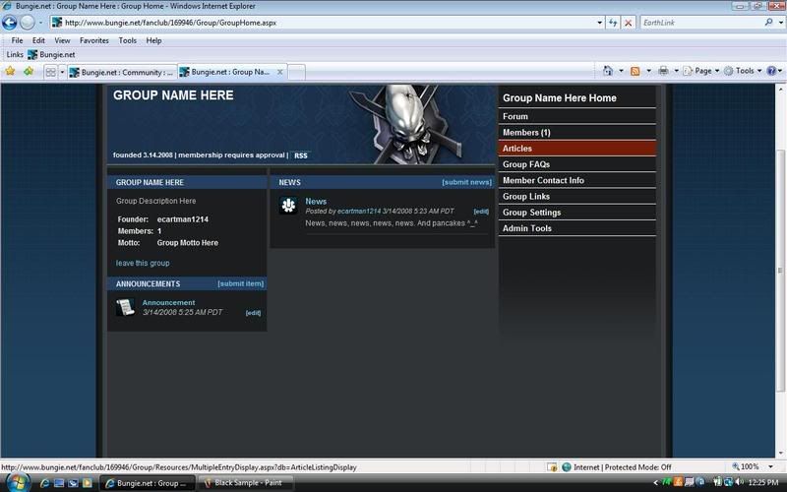This screenshot has height=492, width=787.
Task: Click the submit news link
Action: click(466, 182)
